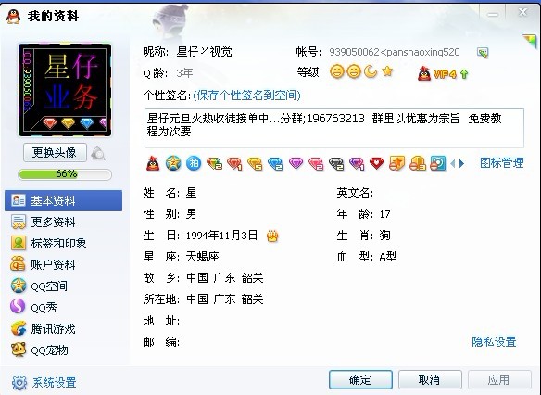Viewport: 541px width, 395px height.
Task: Click the red heart badge icon
Action: click(x=376, y=163)
